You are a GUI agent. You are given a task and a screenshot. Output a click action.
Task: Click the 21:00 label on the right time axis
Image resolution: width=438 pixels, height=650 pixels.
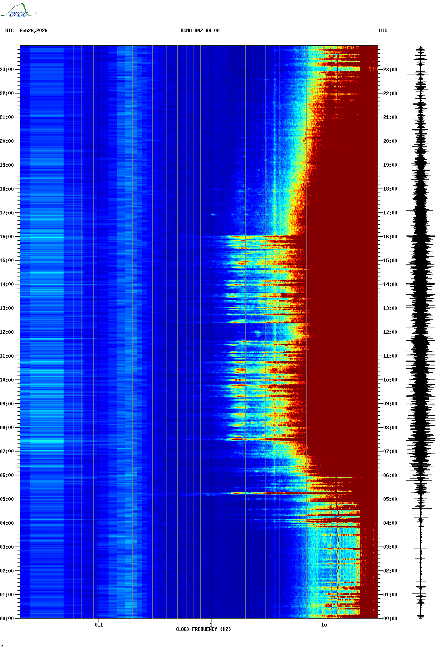(390, 117)
